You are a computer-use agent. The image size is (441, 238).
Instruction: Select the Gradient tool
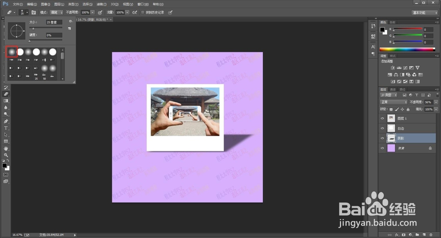pos(6,101)
